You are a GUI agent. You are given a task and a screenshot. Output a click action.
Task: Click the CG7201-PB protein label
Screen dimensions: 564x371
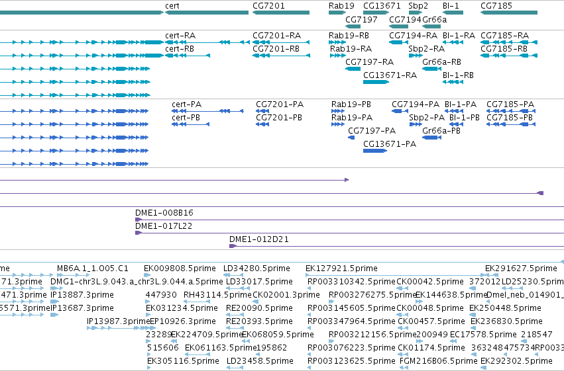(x=279, y=118)
